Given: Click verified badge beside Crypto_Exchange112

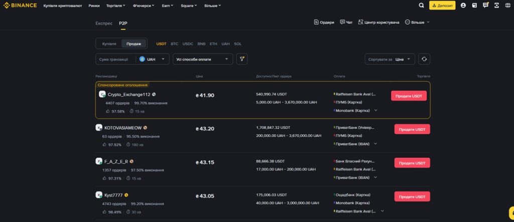Looking at the screenshot, I should point(154,94).
